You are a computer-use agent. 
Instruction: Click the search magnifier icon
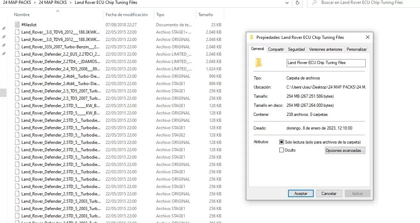314,2
